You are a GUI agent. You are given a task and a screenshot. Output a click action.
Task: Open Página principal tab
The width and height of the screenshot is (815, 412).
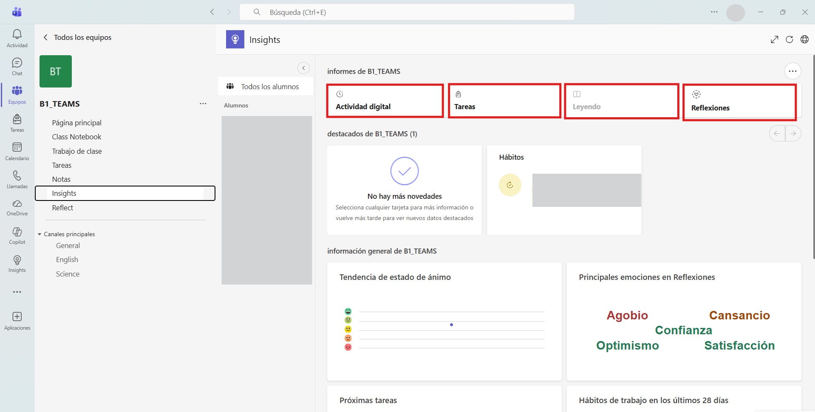(77, 123)
